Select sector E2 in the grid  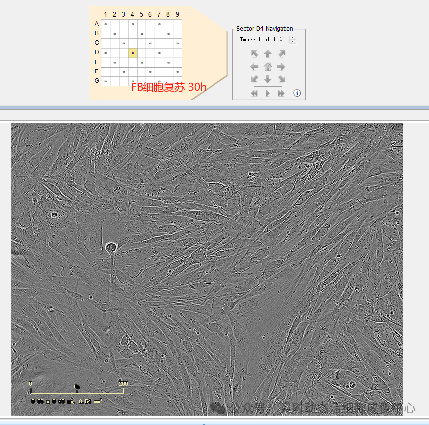click(x=115, y=63)
